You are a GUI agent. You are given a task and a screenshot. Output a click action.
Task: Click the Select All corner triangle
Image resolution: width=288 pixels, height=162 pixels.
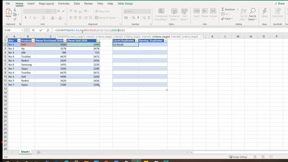click(x=6, y=36)
